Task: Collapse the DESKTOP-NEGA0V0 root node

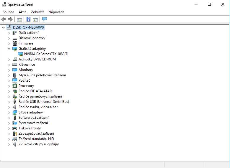Action: click(3, 27)
